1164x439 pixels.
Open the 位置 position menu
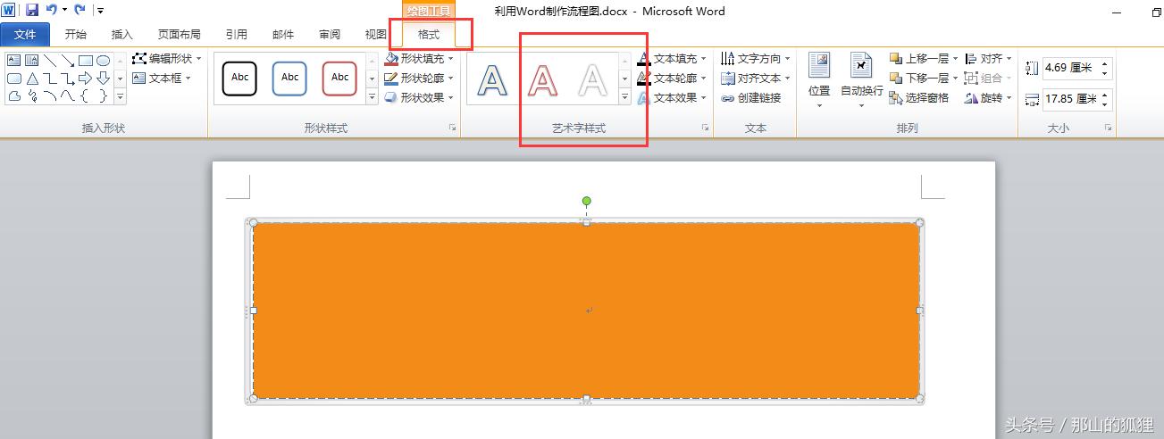click(819, 80)
